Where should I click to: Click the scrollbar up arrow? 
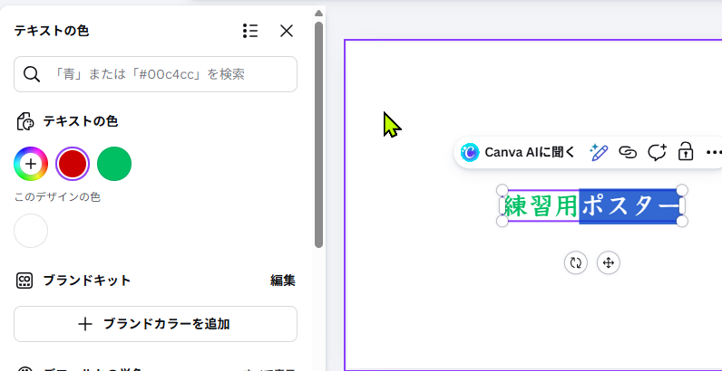click(318, 14)
